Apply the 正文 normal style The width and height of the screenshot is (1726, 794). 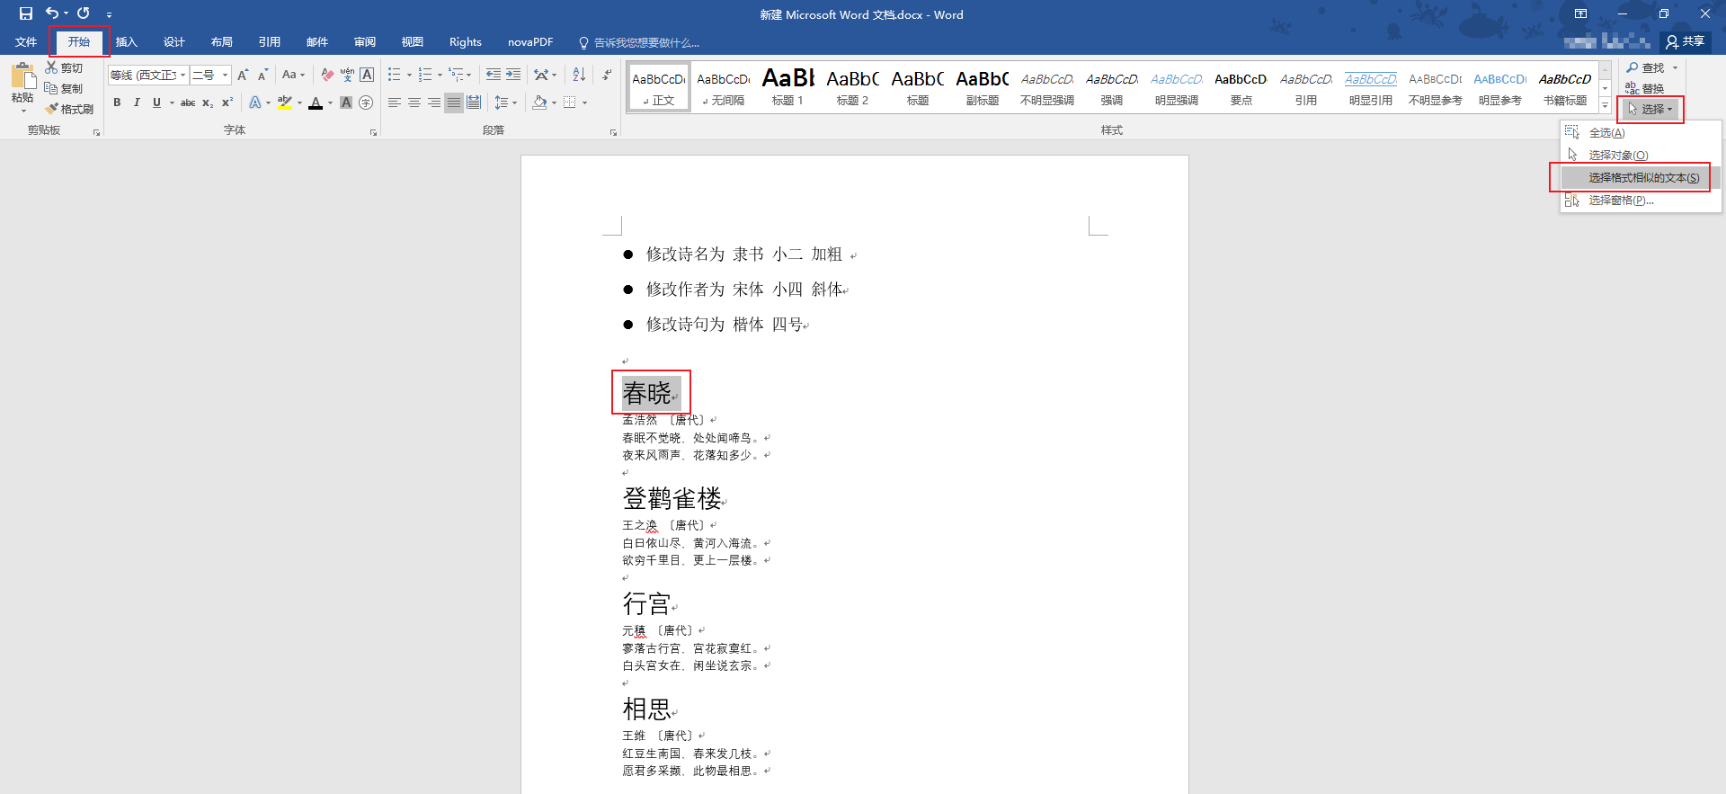point(659,87)
